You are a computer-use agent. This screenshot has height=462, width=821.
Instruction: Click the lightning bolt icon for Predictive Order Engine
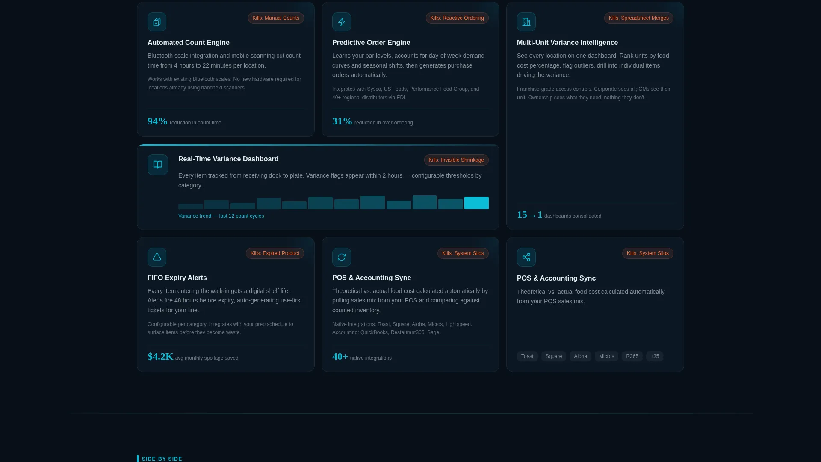[342, 22]
